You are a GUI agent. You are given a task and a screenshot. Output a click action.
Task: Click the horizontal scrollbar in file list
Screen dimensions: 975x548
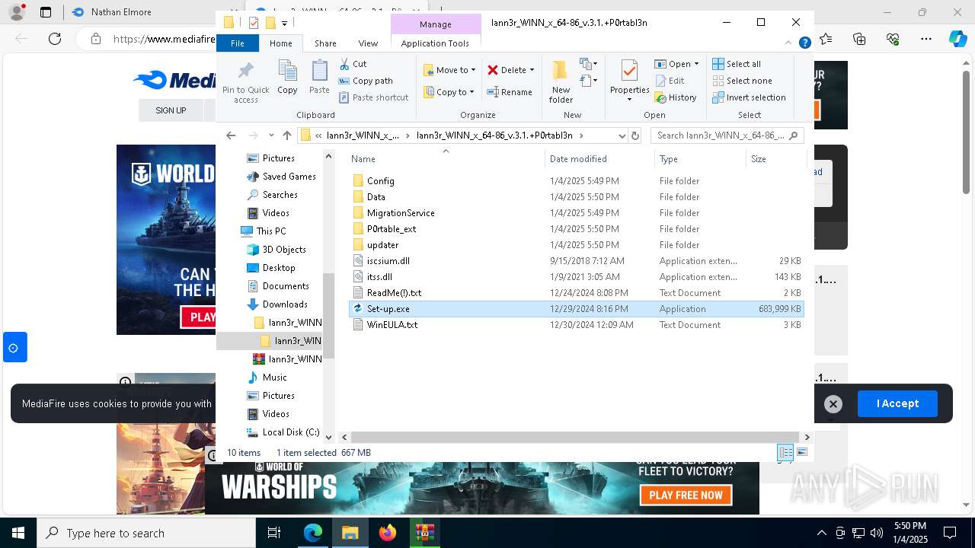pyautogui.click(x=574, y=437)
